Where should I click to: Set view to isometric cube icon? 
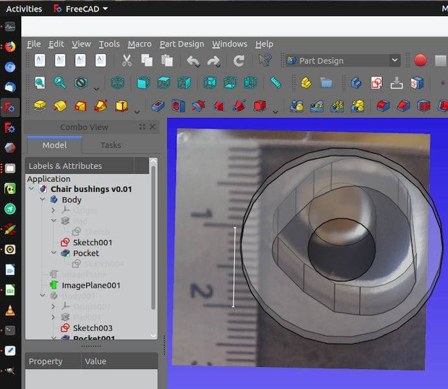[x=117, y=83]
